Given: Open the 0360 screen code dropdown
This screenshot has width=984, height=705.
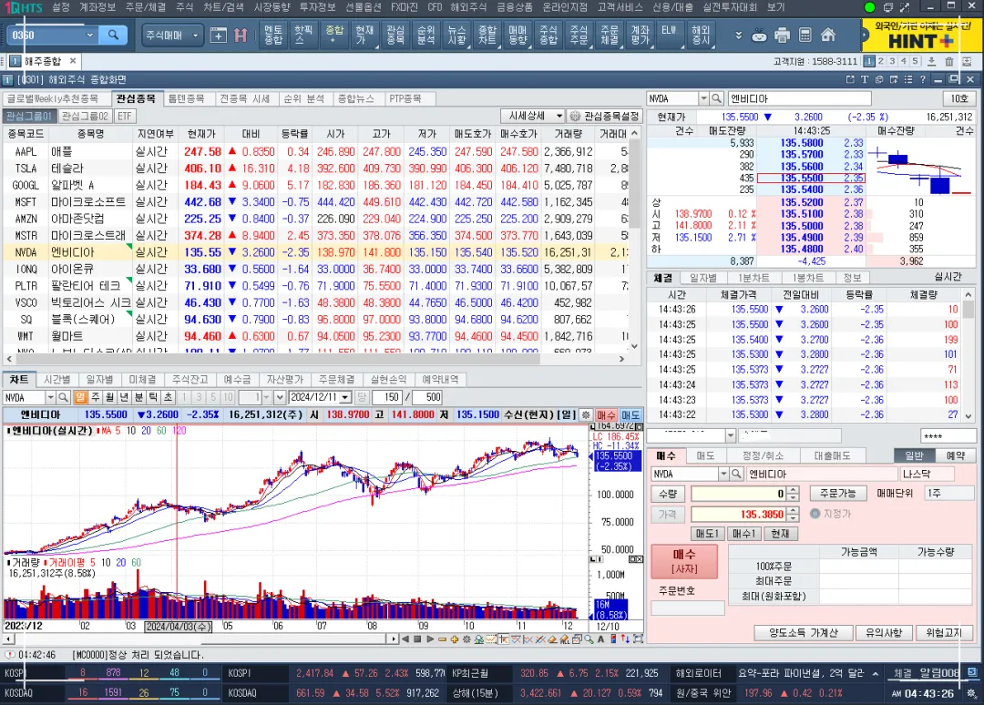Looking at the screenshot, I should tap(89, 36).
